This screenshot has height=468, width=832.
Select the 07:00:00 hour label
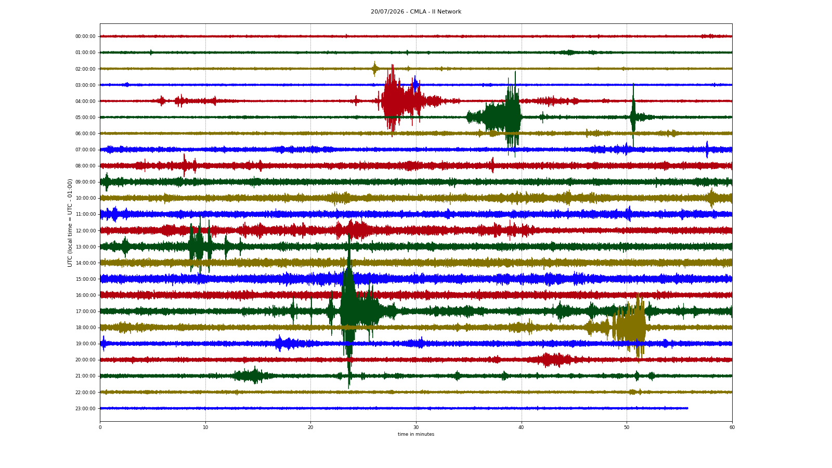[85, 150]
